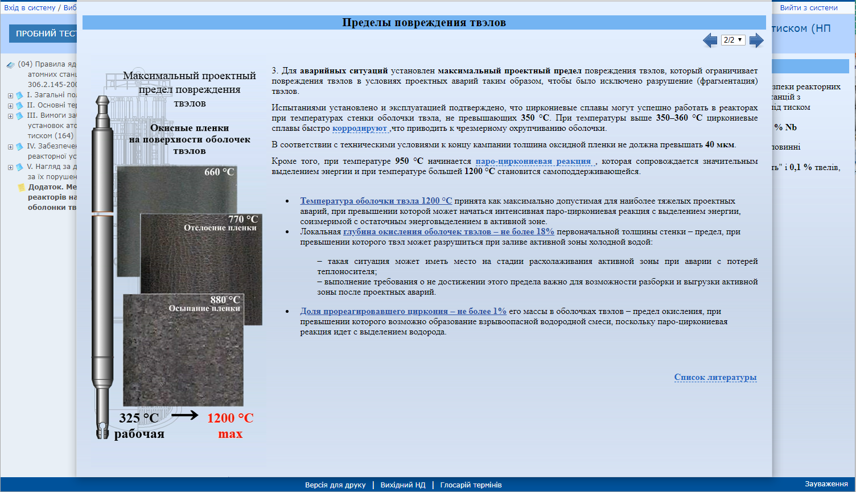
Task: Open 'Вихідний НД' footer link
Action: pyautogui.click(x=403, y=485)
